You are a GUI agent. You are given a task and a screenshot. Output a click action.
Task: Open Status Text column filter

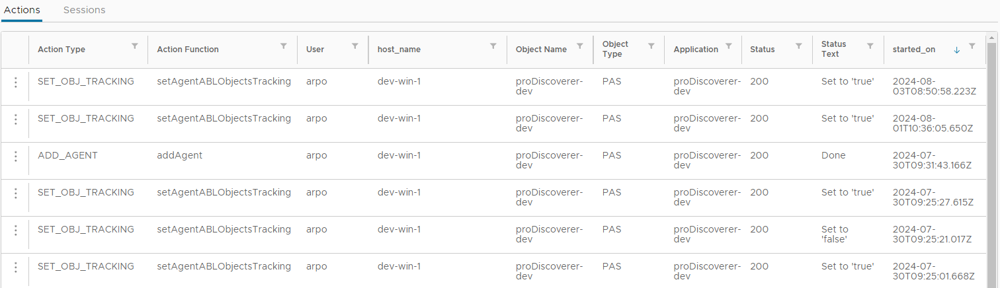[x=870, y=46]
